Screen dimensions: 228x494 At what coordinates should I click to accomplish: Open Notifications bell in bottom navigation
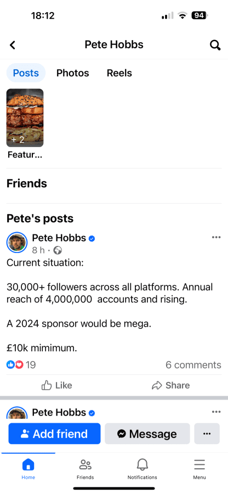click(142, 469)
